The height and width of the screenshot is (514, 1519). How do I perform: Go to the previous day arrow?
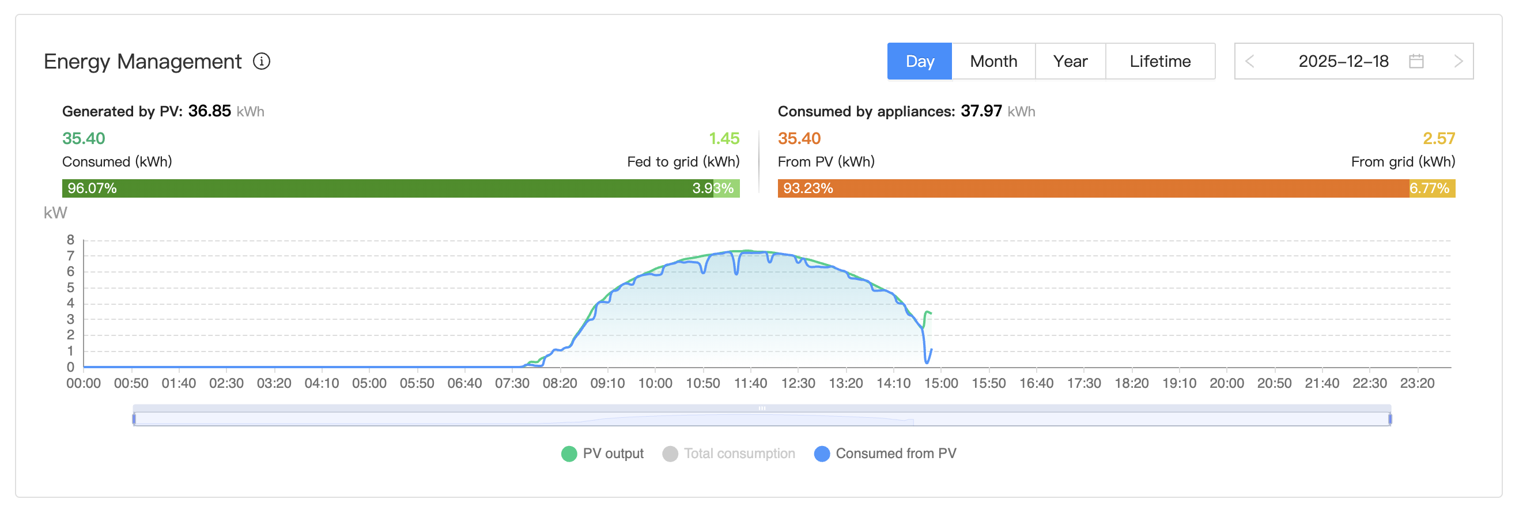click(x=1249, y=61)
